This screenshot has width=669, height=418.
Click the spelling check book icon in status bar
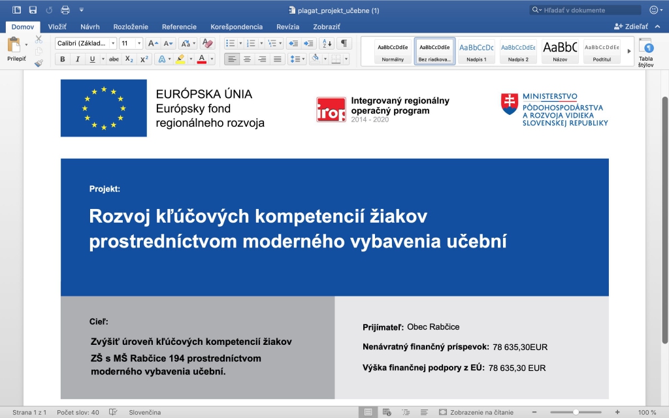pos(113,412)
